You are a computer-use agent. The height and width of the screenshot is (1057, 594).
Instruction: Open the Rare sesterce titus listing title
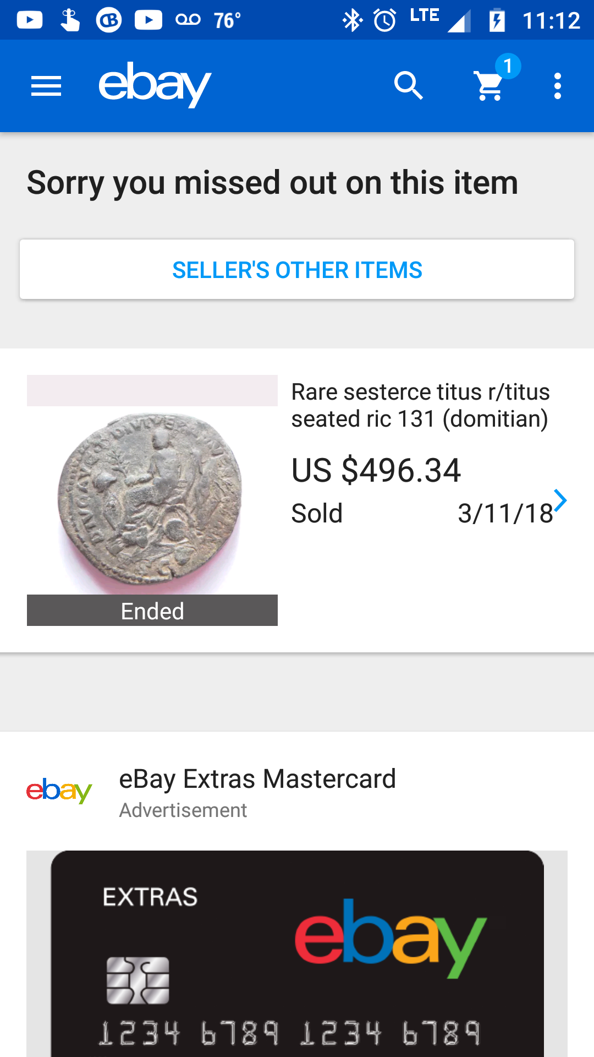(x=420, y=405)
